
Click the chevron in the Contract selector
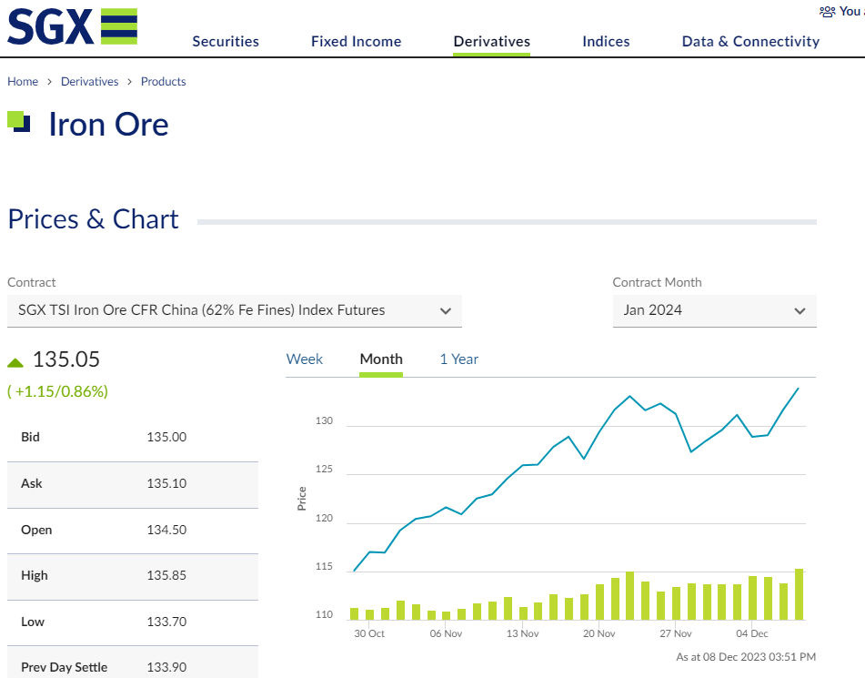click(x=446, y=311)
